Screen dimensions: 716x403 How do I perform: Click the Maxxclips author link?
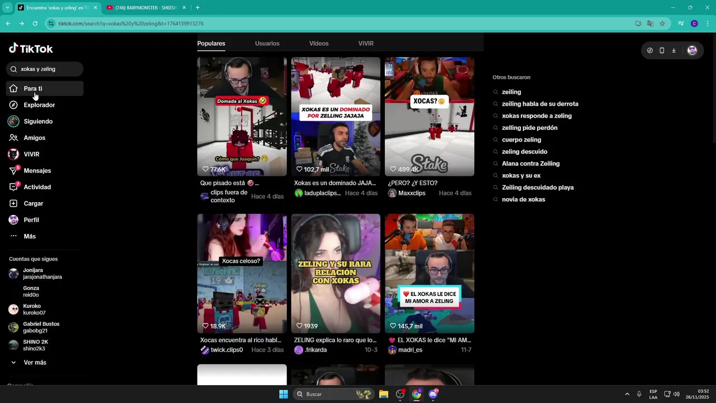[x=407, y=193]
